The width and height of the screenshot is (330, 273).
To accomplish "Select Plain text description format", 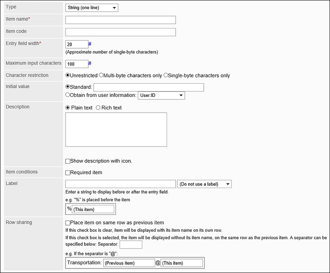I will coord(68,108).
